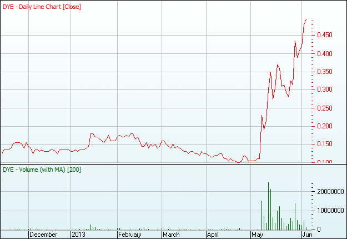Select the March label on the time axis
Viewport: 347px width, 239px height.
171,235
